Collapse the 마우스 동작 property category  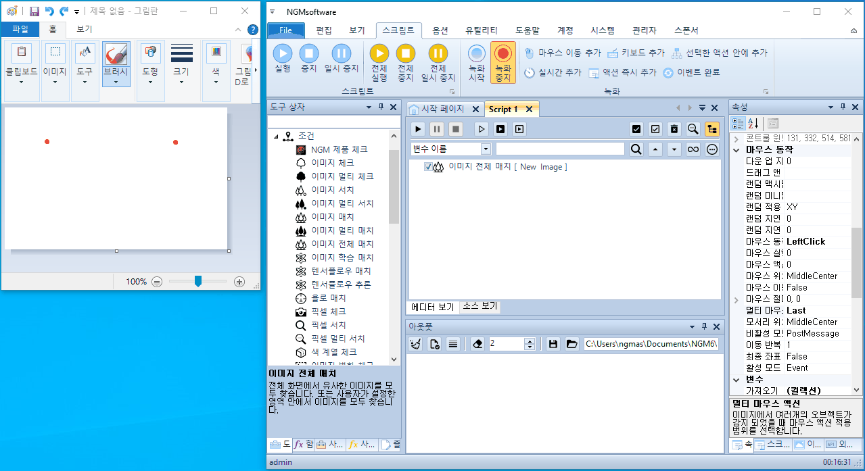coord(737,149)
